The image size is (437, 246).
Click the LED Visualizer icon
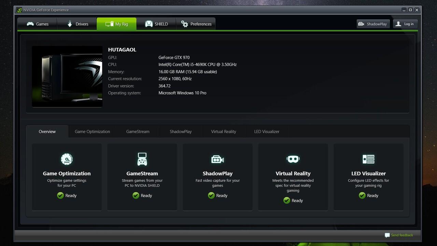(x=368, y=159)
